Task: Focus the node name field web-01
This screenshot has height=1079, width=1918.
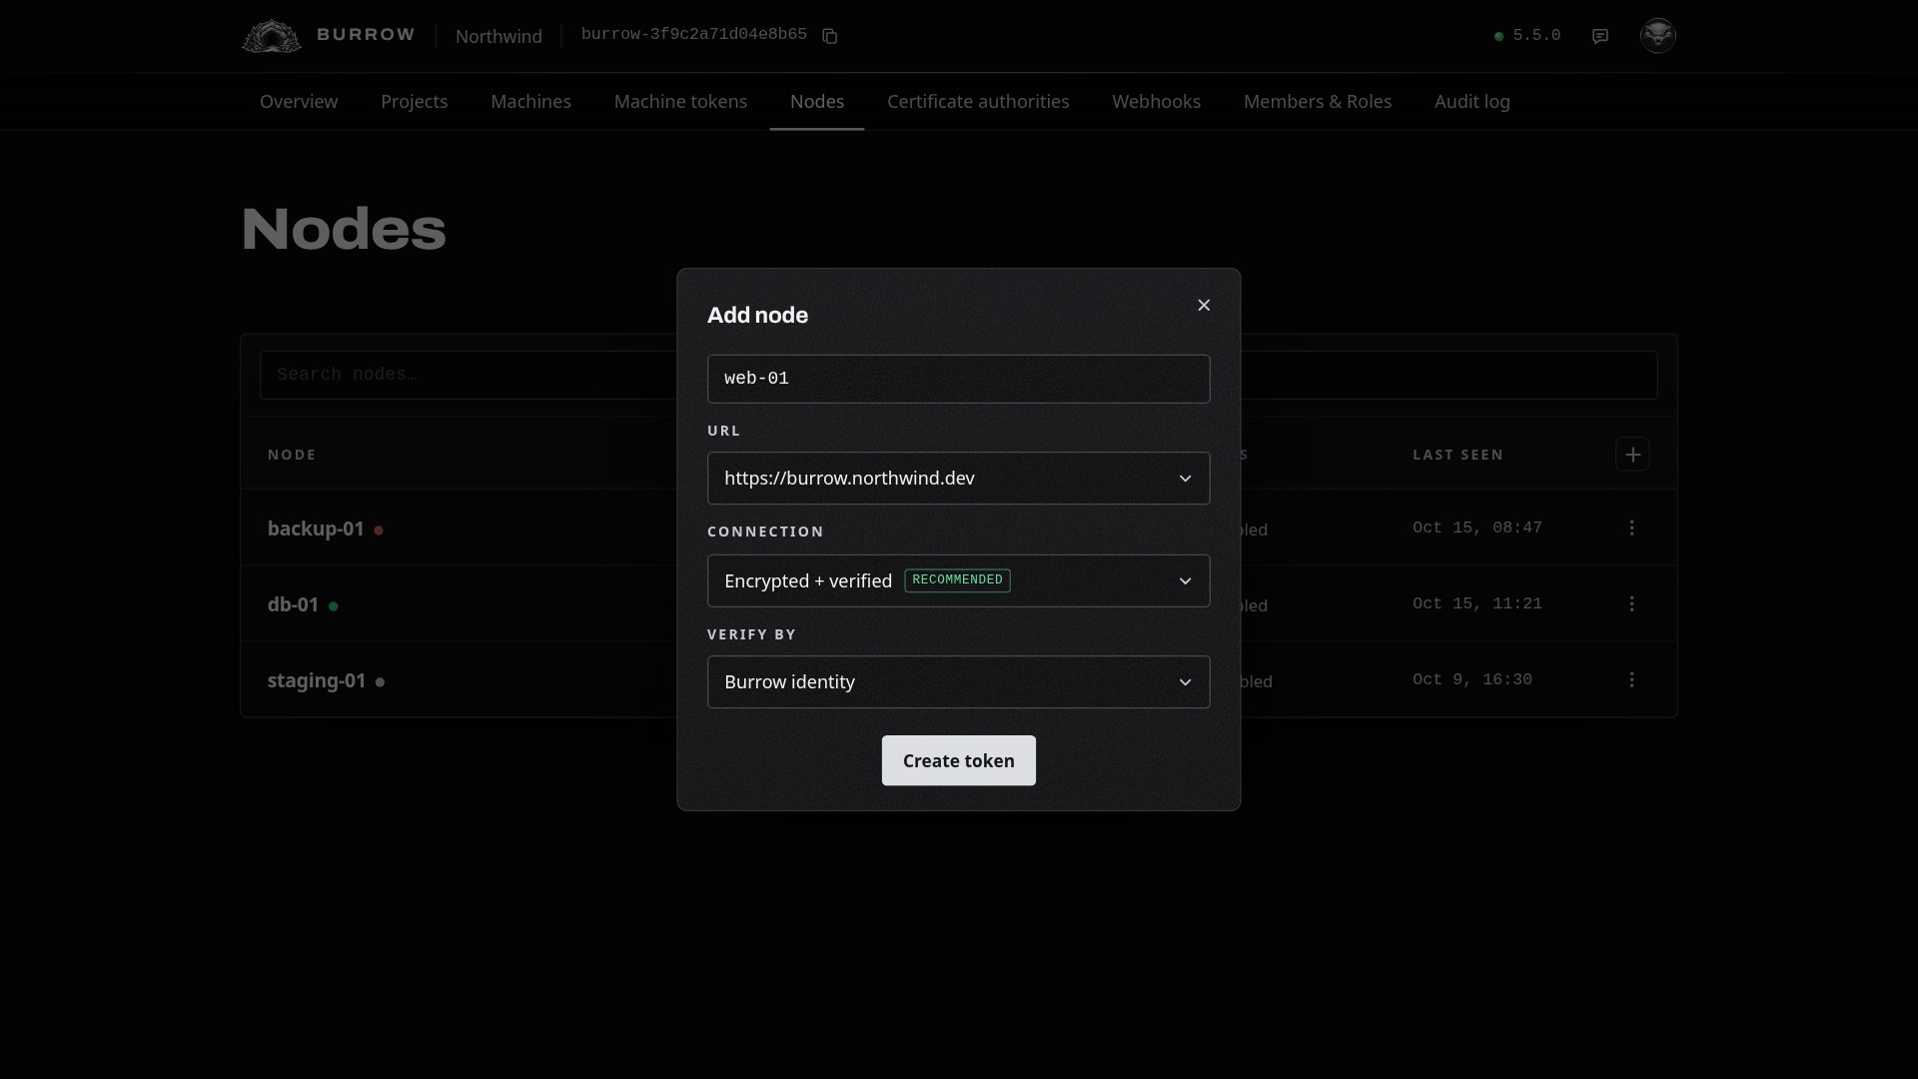Action: click(958, 379)
